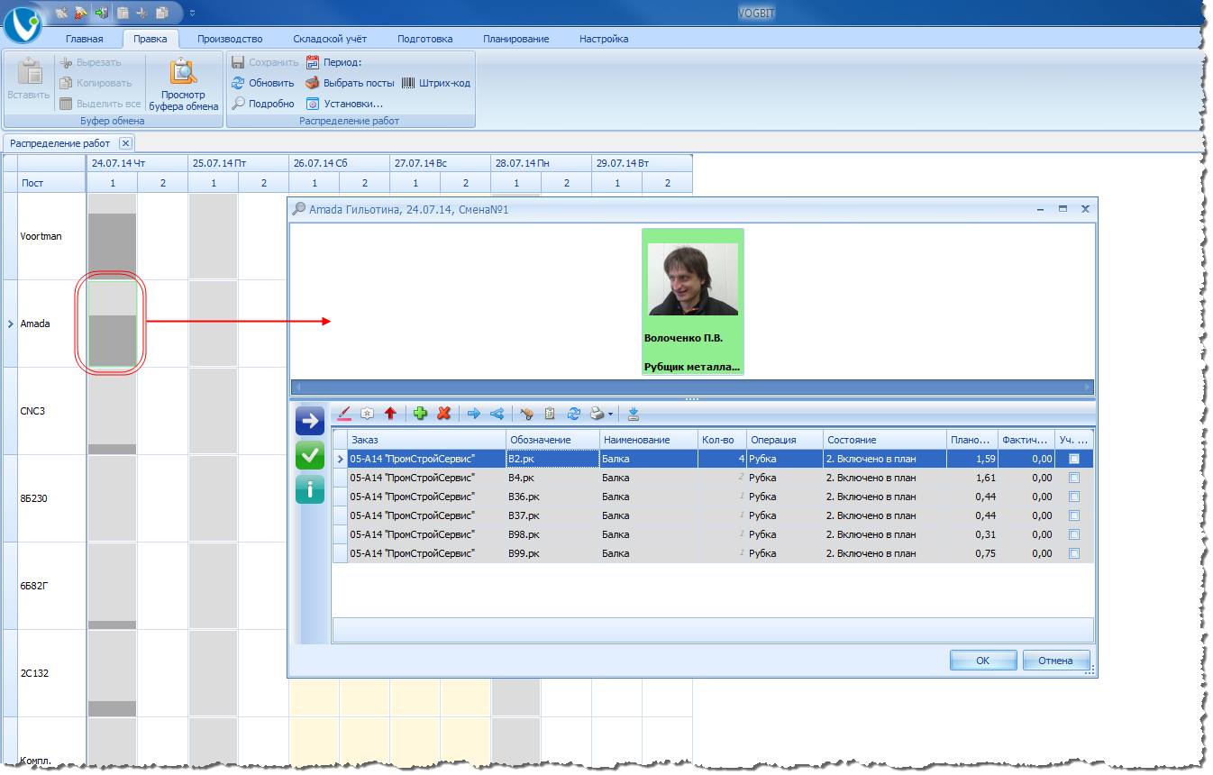Open the Планирование ribbon tab
Viewport: 1213px width, 775px height.
(x=515, y=39)
